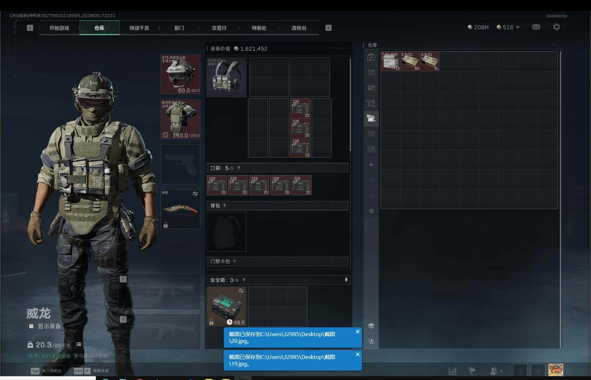Image resolution: width=591 pixels, height=380 pixels.
Task: Switch to the 改枪台 tab
Action: pos(299,28)
